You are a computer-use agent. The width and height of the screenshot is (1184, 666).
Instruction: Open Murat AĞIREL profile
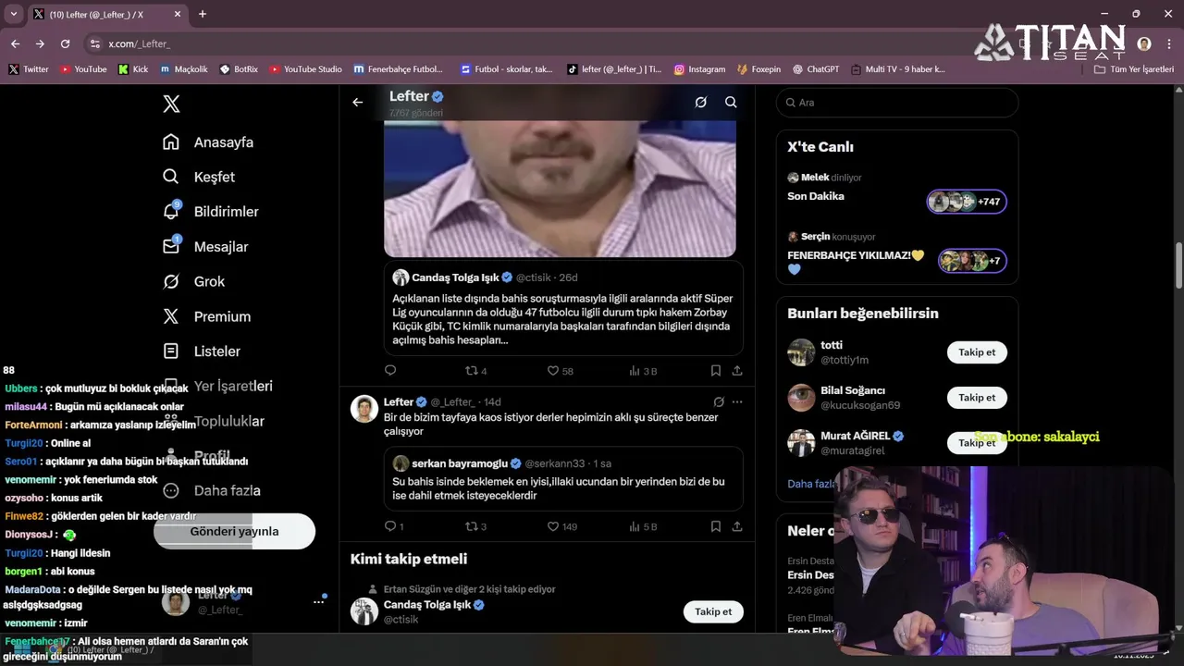tap(855, 436)
